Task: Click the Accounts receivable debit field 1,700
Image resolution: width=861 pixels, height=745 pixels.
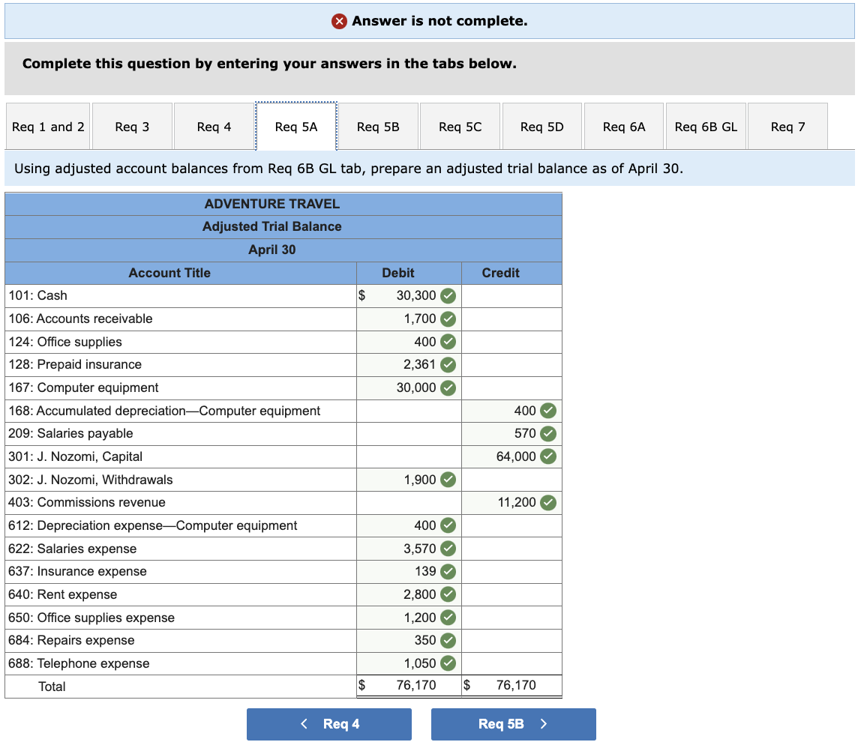Action: click(409, 319)
